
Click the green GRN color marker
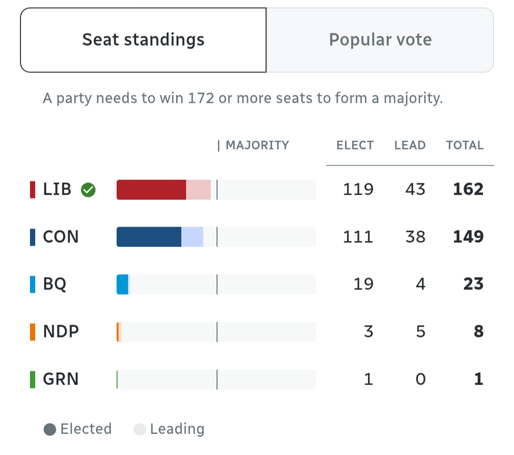[x=33, y=379]
